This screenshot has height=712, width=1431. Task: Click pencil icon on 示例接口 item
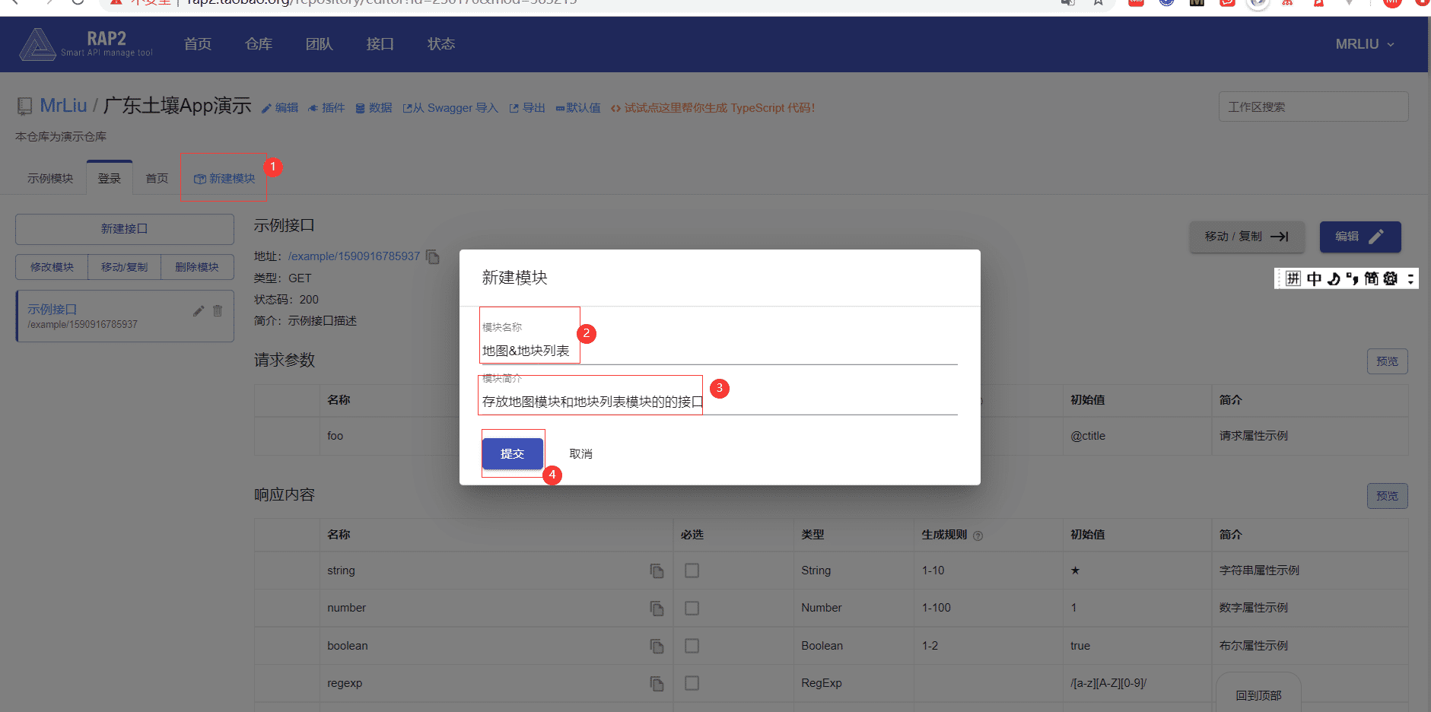coord(199,310)
